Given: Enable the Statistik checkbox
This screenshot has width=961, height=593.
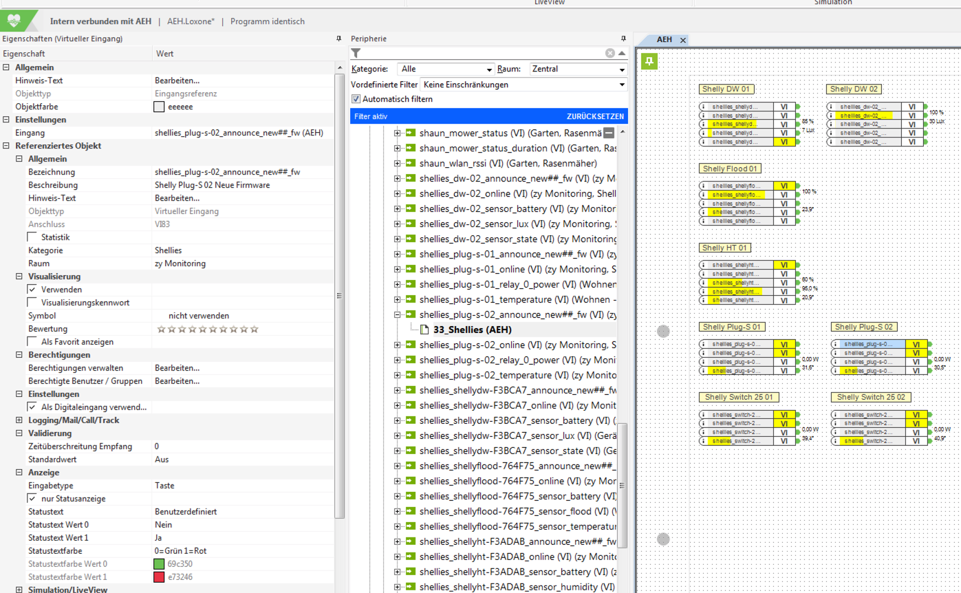Looking at the screenshot, I should coord(32,237).
